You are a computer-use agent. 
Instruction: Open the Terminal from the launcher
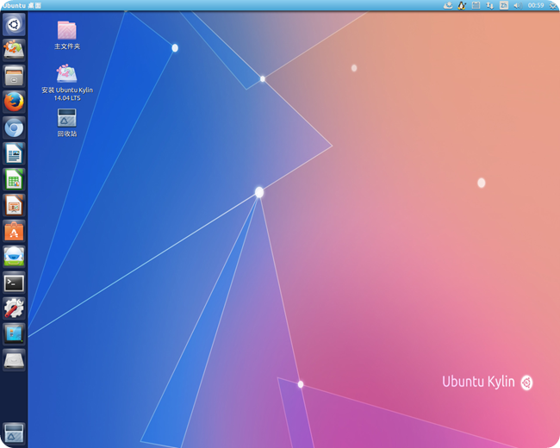14,283
